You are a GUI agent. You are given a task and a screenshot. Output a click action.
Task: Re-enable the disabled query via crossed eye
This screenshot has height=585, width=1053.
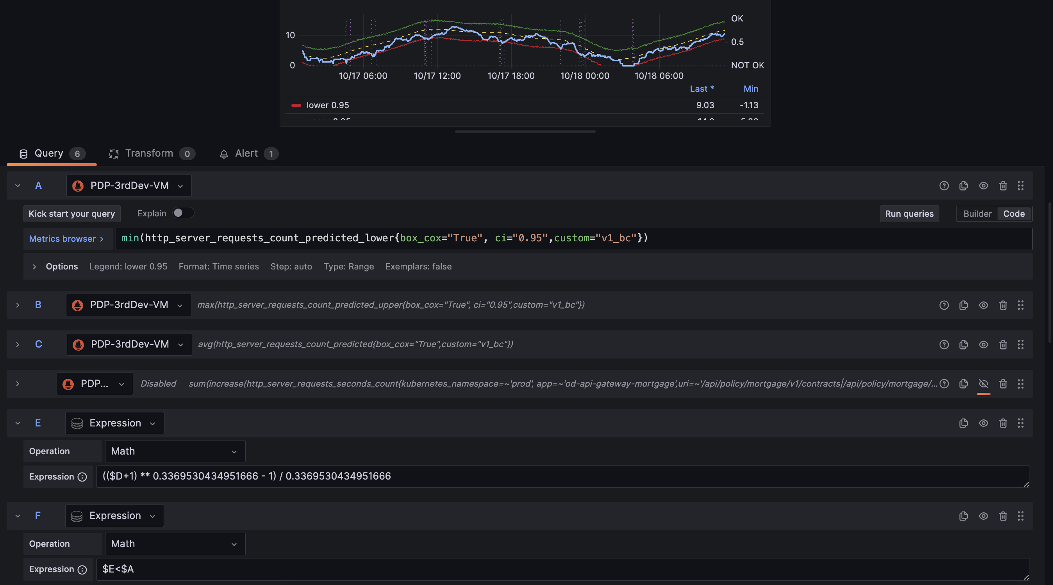point(983,384)
